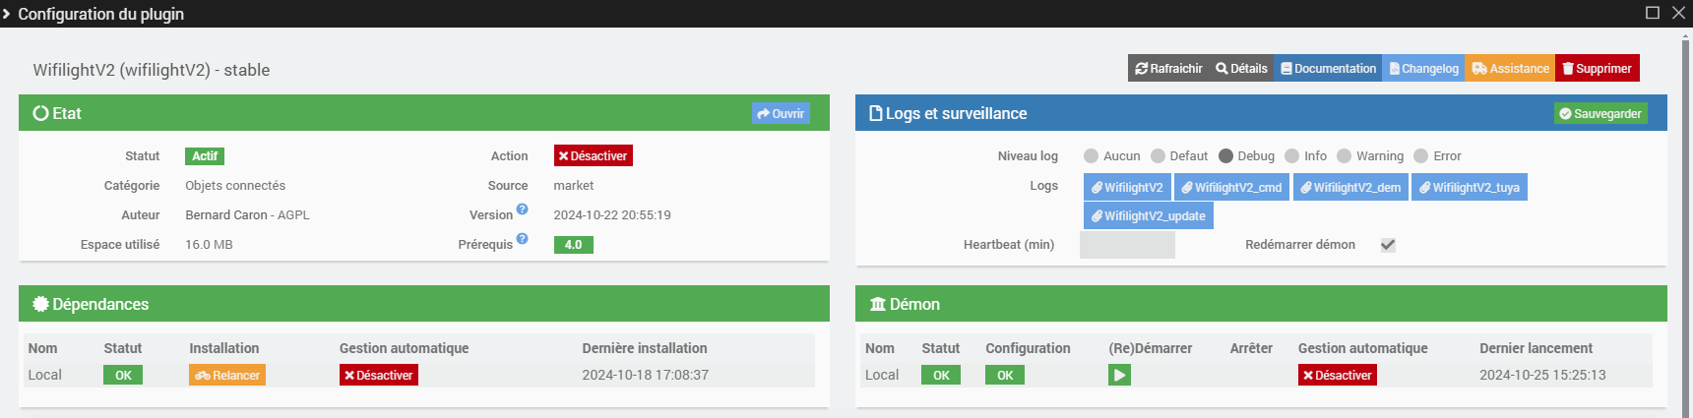1693x418 pixels.
Task: Toggle the Redémarrer démon checkbox
Action: coord(1388,245)
